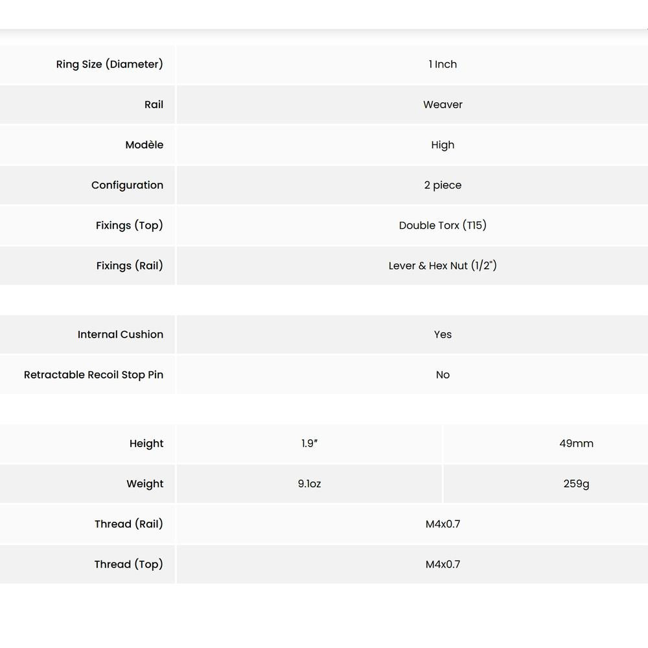Click the "Weaver" rail value

(443, 104)
